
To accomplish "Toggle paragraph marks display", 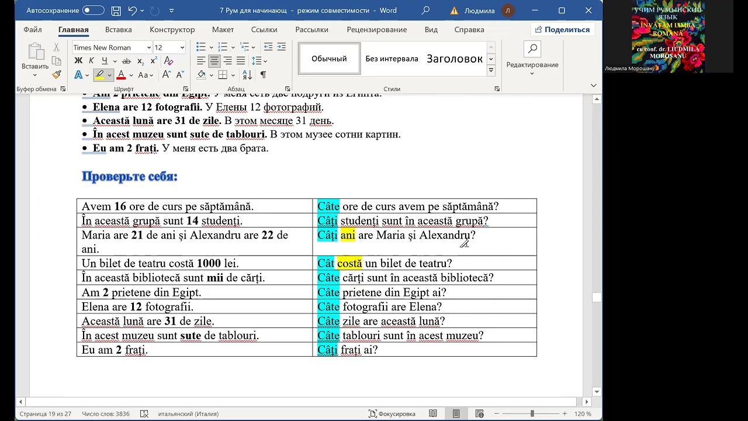I will coord(263,75).
